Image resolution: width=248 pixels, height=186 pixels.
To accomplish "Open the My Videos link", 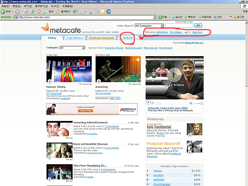I will pyautogui.click(x=176, y=32).
